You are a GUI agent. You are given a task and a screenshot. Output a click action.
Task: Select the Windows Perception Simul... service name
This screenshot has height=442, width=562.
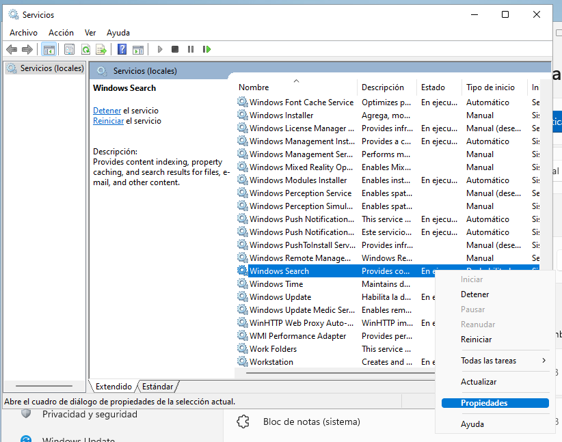[301, 206]
